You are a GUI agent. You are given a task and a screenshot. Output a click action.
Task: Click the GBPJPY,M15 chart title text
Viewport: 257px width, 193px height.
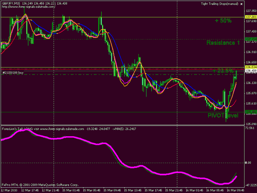pyautogui.click(x=11, y=3)
